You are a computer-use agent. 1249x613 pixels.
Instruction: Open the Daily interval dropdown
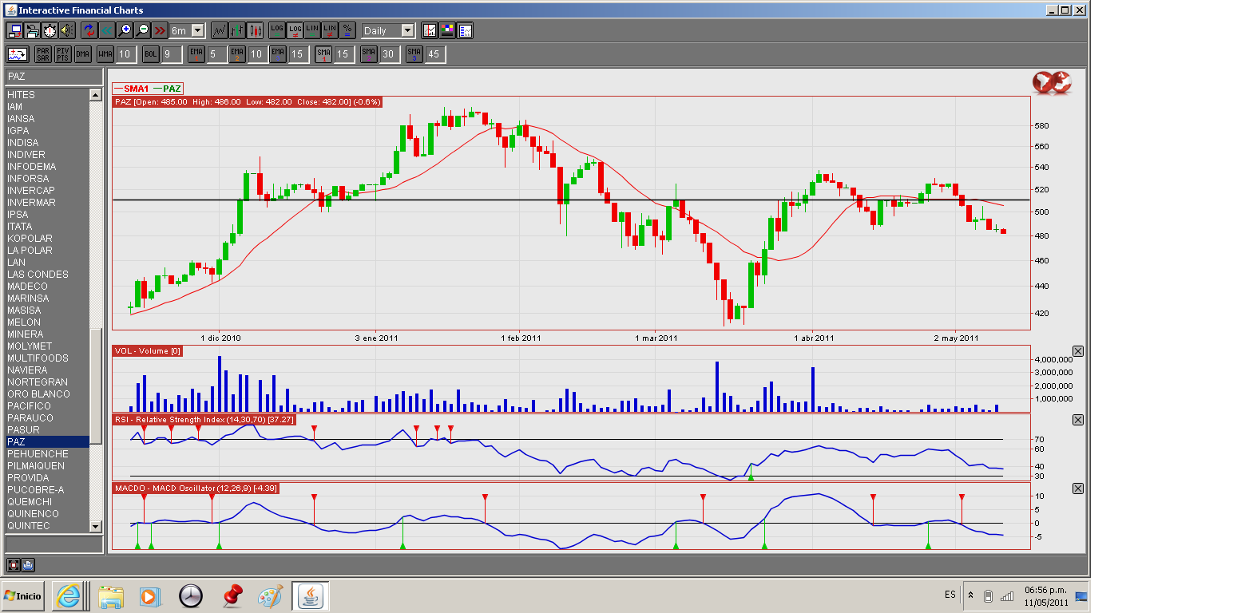(x=407, y=30)
